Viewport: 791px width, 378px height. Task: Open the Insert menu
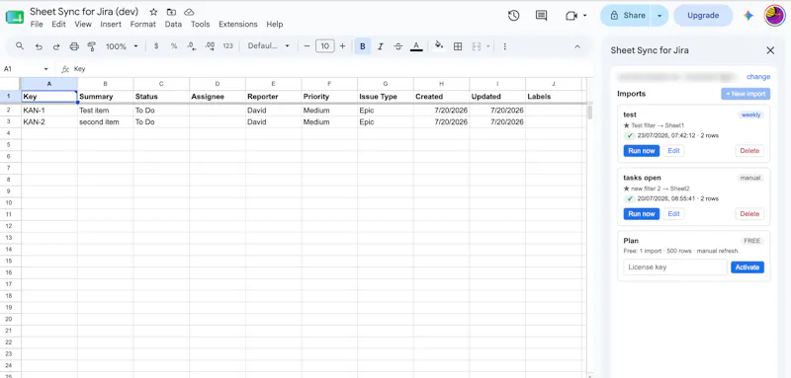(x=111, y=24)
